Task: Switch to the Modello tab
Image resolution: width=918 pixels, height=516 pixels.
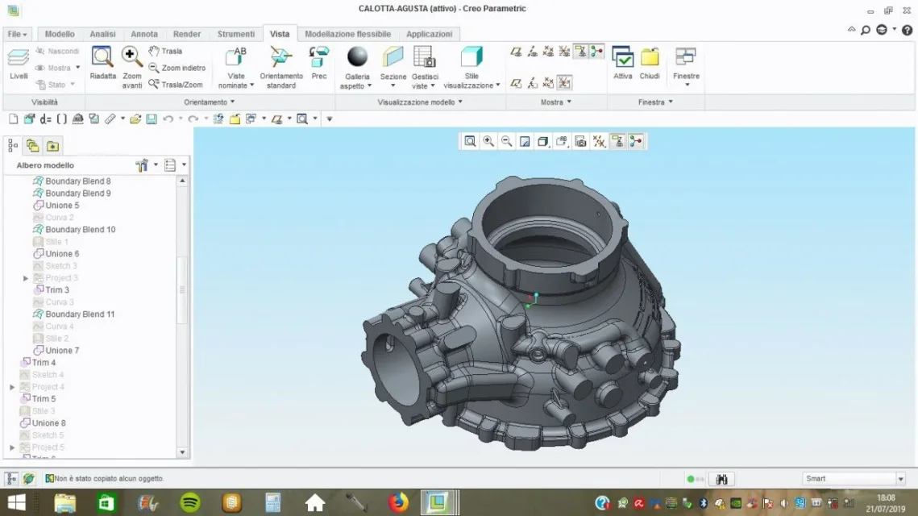Action: coord(60,34)
